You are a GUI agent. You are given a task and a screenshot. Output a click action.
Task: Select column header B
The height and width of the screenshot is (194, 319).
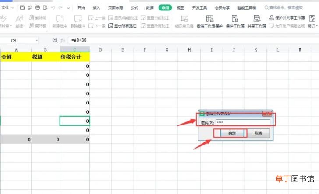point(46,49)
